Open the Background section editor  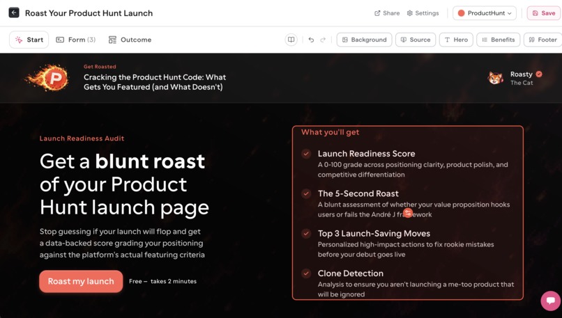point(364,40)
